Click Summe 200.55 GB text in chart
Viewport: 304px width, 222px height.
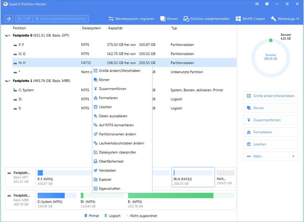point(271,57)
